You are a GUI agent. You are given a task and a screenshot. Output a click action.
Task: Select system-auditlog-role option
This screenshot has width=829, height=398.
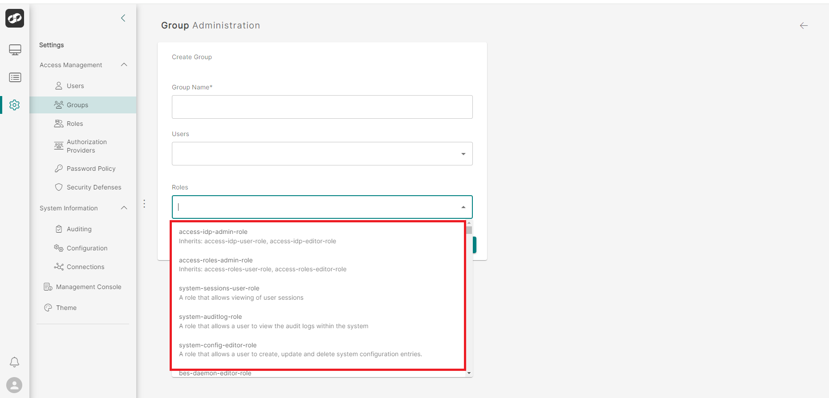click(x=319, y=321)
